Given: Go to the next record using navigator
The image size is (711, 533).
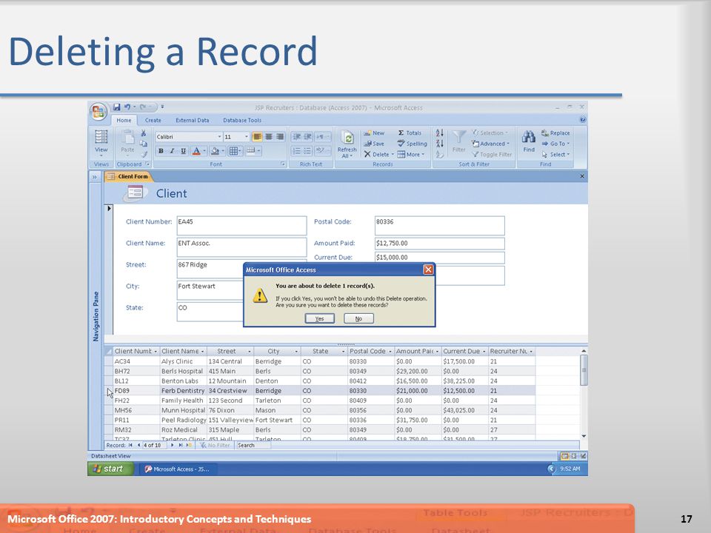Looking at the screenshot, I should [173, 445].
